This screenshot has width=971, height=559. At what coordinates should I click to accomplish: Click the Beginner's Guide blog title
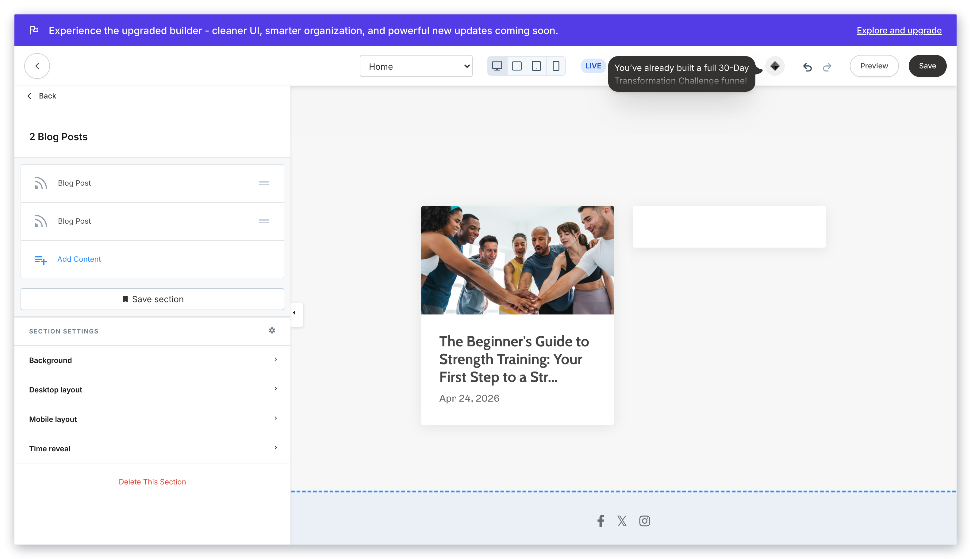coord(514,359)
